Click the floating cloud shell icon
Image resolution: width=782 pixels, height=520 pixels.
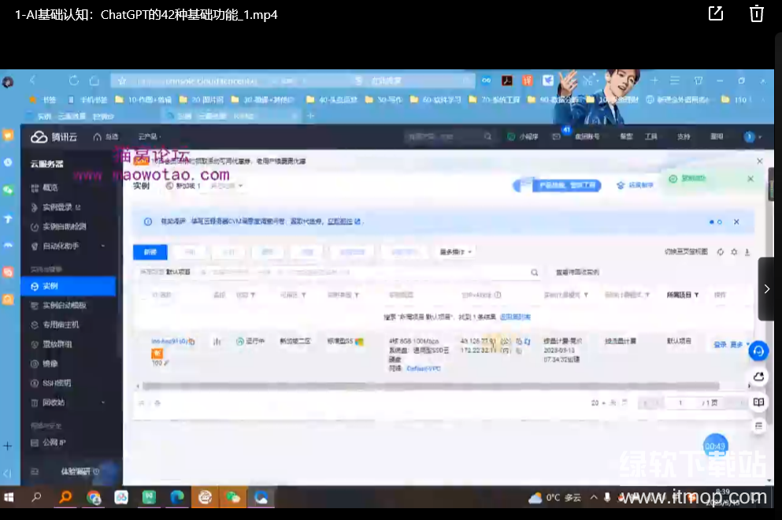coord(758,377)
